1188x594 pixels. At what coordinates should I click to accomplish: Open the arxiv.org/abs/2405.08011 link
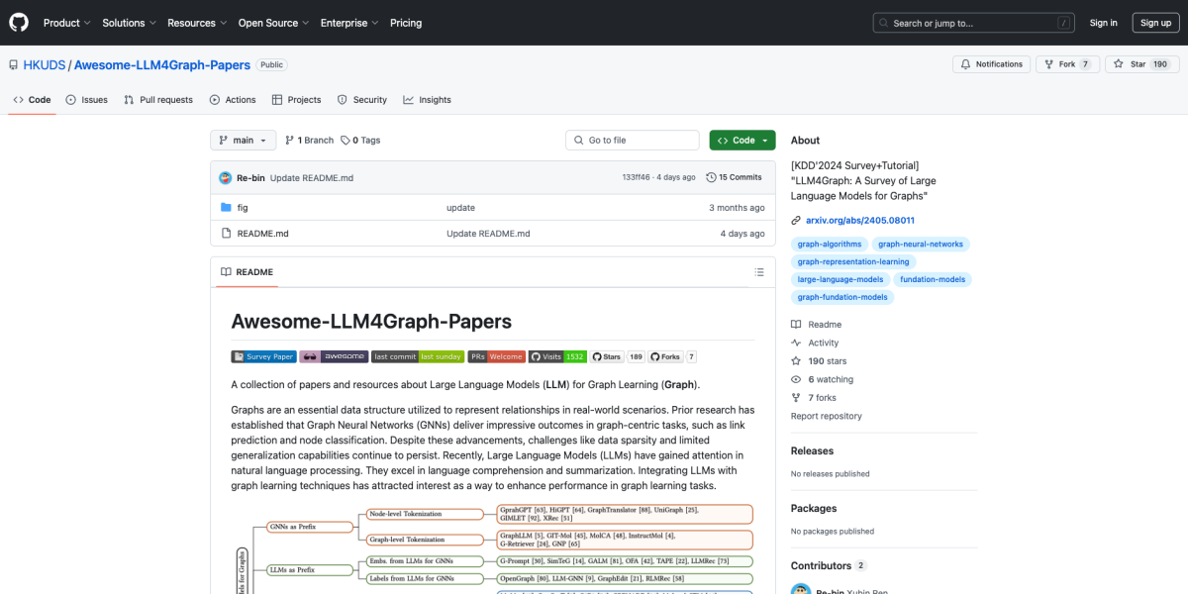click(859, 221)
